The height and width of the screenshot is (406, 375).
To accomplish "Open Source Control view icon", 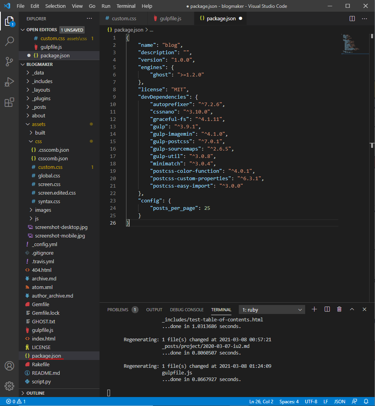I will (9, 62).
